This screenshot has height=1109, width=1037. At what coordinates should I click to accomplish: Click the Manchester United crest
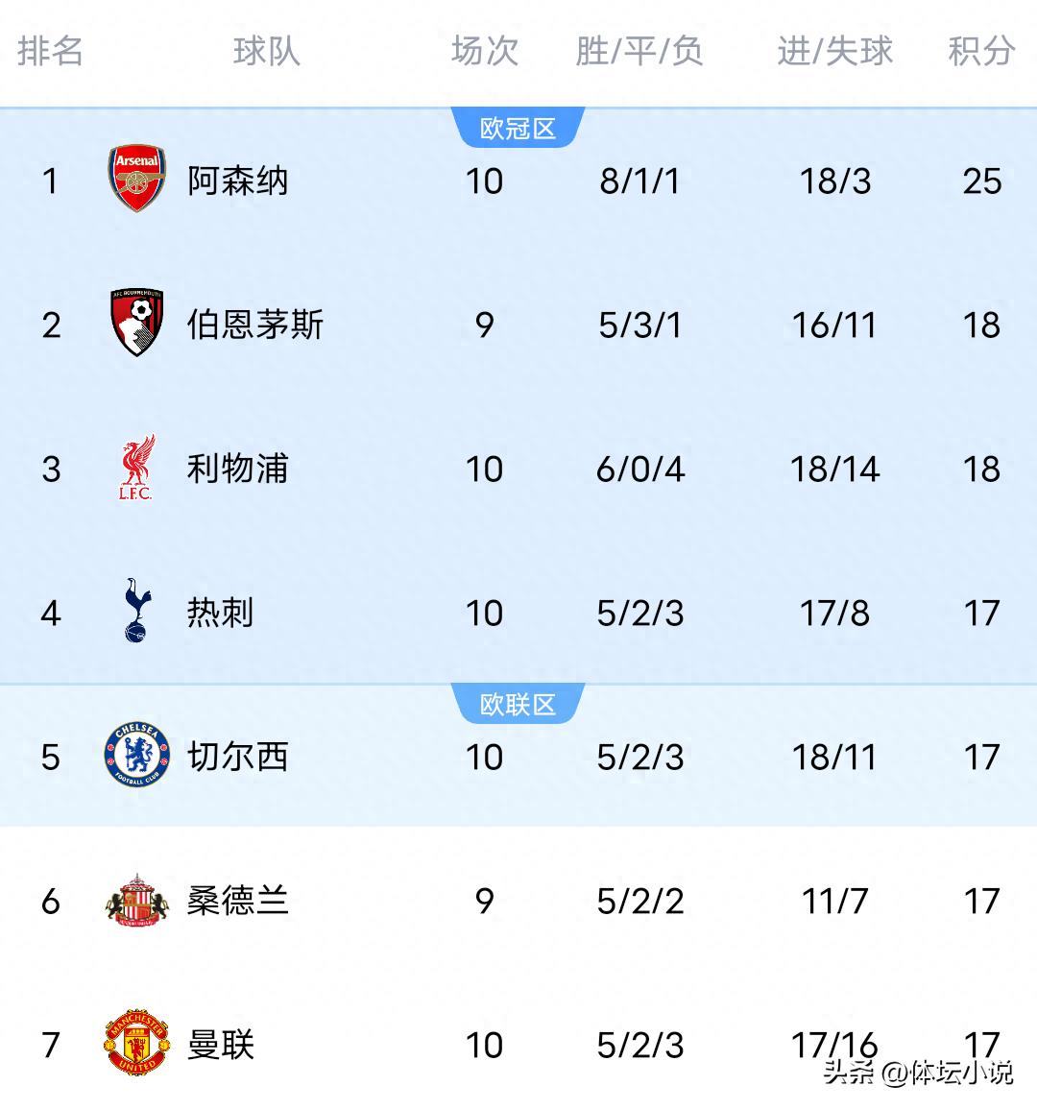click(136, 1043)
